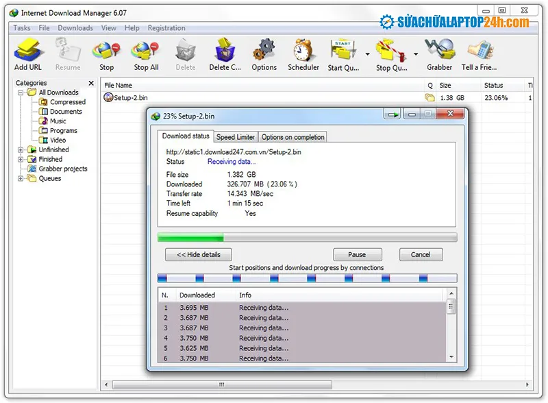Open the Scheduler with the clock icon
Screen dimensions: 548x403
[303, 49]
